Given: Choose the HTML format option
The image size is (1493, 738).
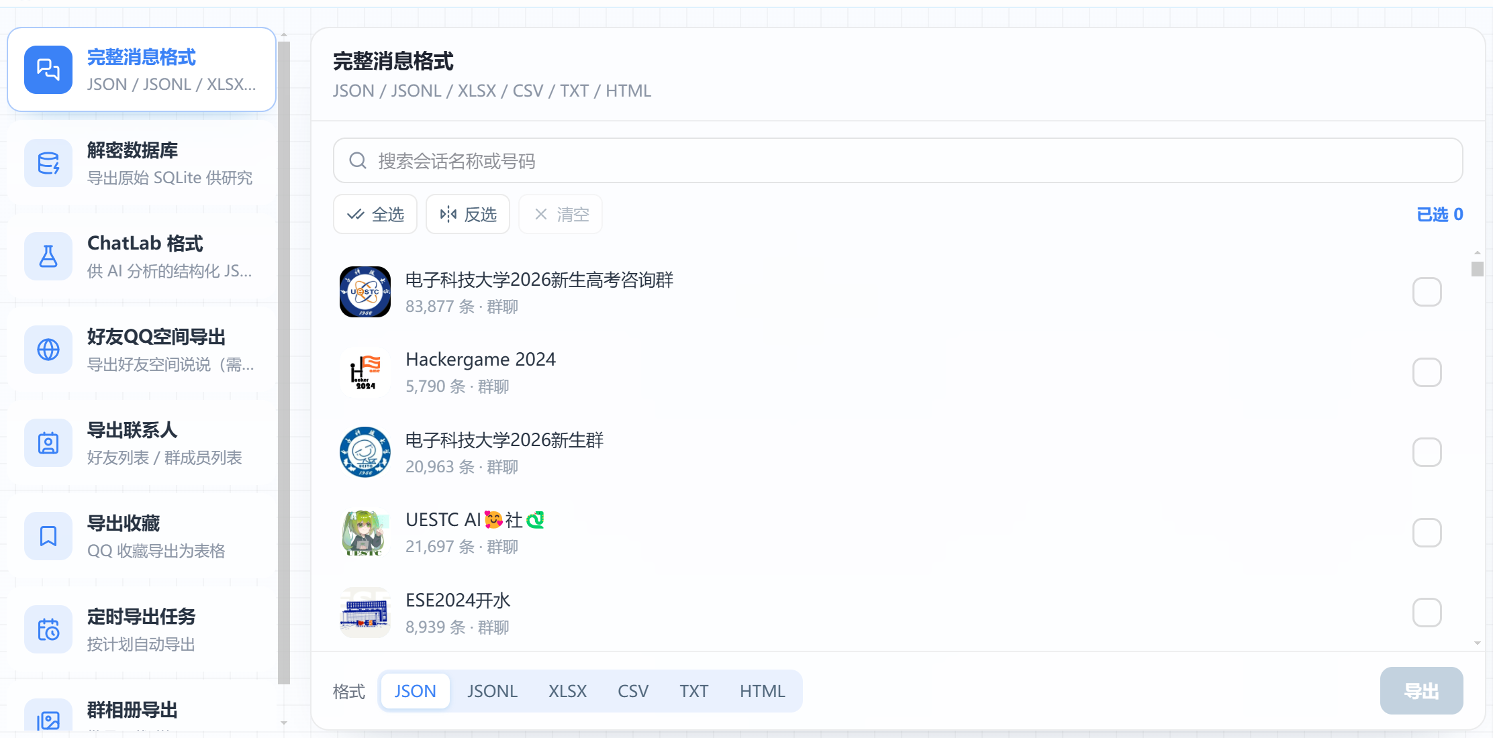Looking at the screenshot, I should [x=763, y=691].
